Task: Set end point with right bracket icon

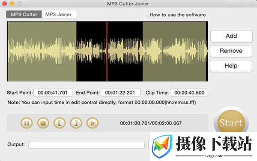Action: point(76,123)
